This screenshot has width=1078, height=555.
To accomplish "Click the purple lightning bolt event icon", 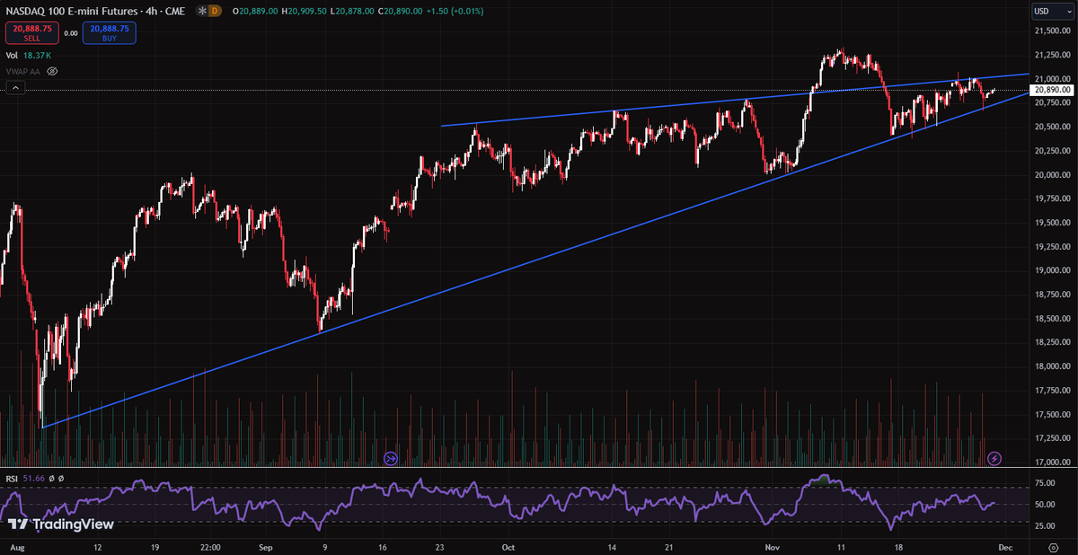I will click(x=994, y=458).
